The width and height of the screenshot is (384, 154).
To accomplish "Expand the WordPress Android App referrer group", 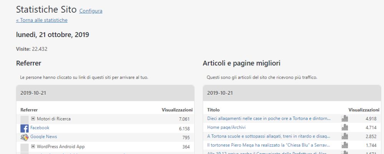I will coord(33,147).
